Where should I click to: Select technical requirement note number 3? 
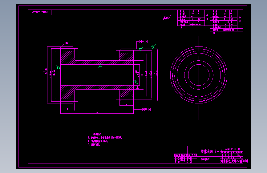pyautogui.click(x=94, y=145)
